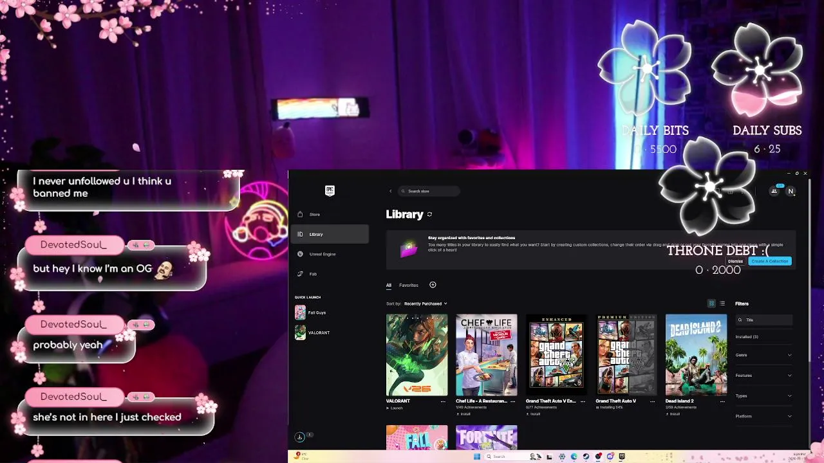This screenshot has width=824, height=463.
Task: Toggle the Installed (3) filter
Action: click(x=747, y=336)
